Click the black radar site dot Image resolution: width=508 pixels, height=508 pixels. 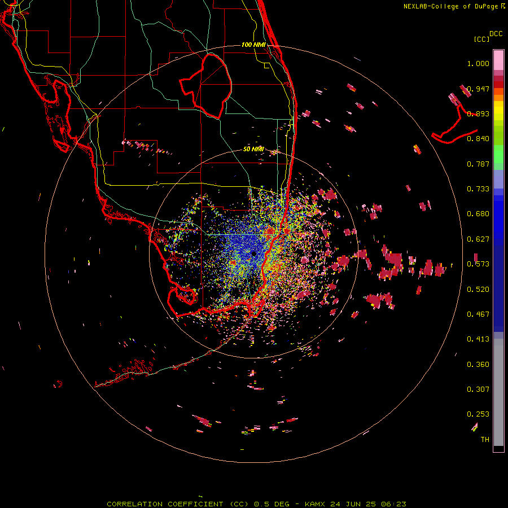[x=253, y=254]
